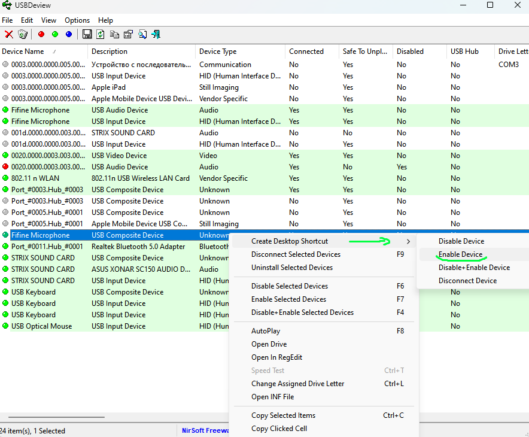Click the refresh page toolbar icon
Viewport: 529px width, 437px height.
pos(101,34)
